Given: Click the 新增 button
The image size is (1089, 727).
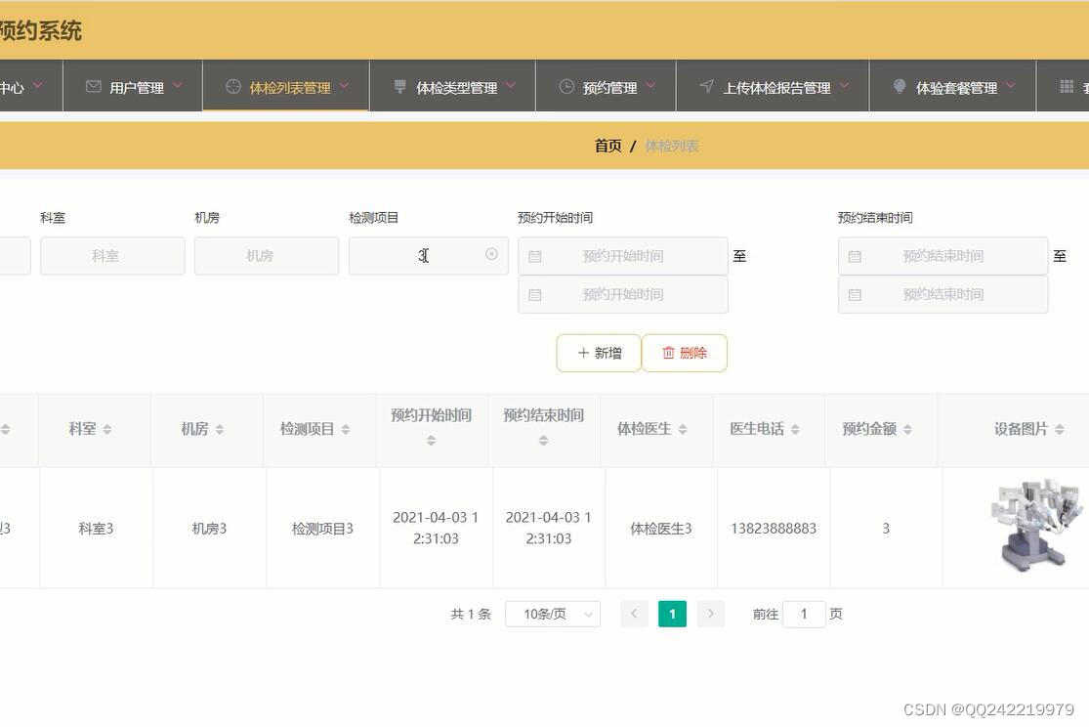Looking at the screenshot, I should [x=598, y=353].
